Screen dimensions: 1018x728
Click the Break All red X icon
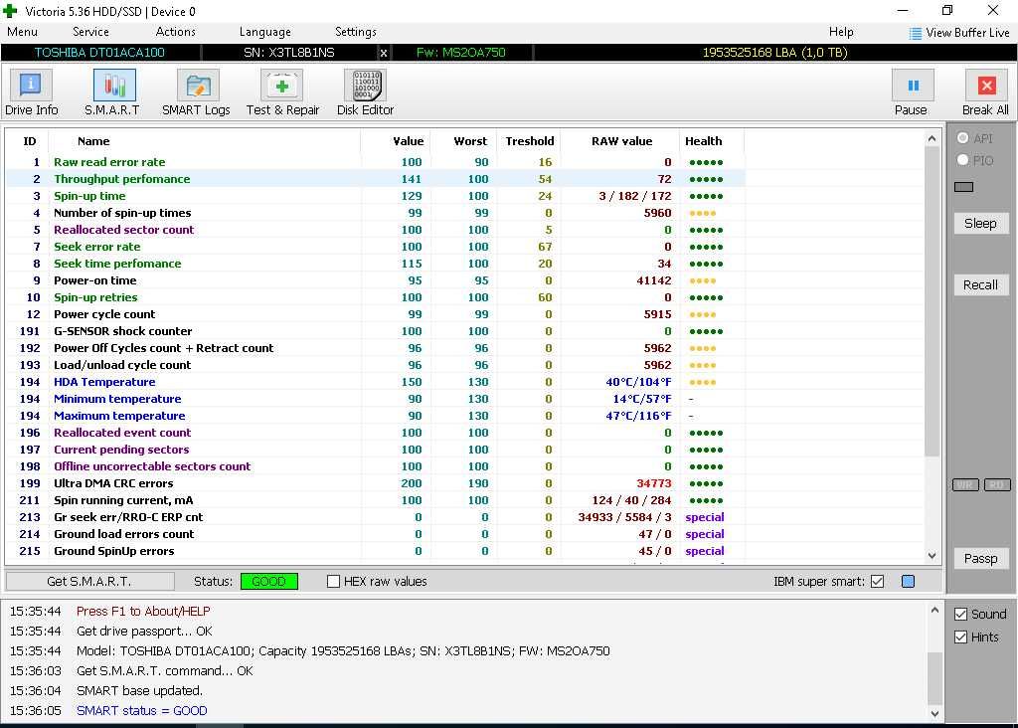pyautogui.click(x=986, y=86)
